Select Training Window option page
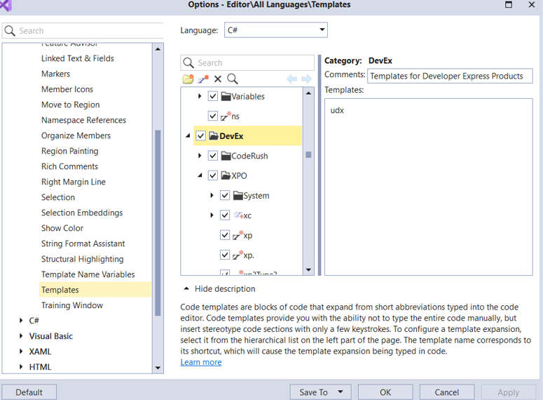The height and width of the screenshot is (400, 543). [x=72, y=305]
